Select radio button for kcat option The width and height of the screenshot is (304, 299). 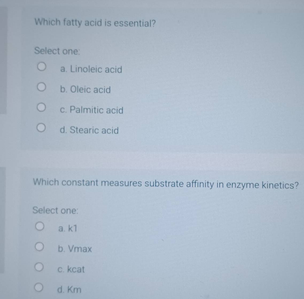point(39,266)
